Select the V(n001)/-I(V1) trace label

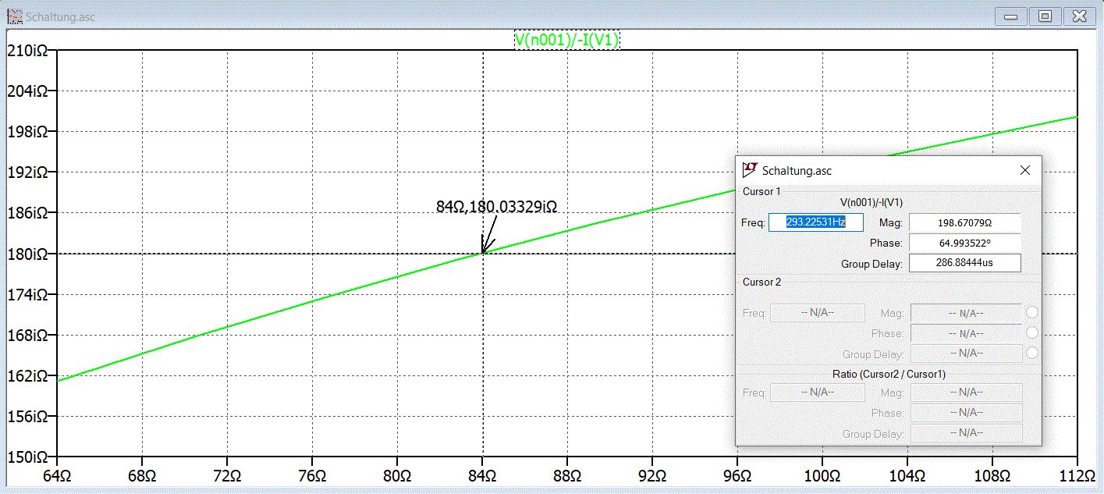click(x=566, y=40)
